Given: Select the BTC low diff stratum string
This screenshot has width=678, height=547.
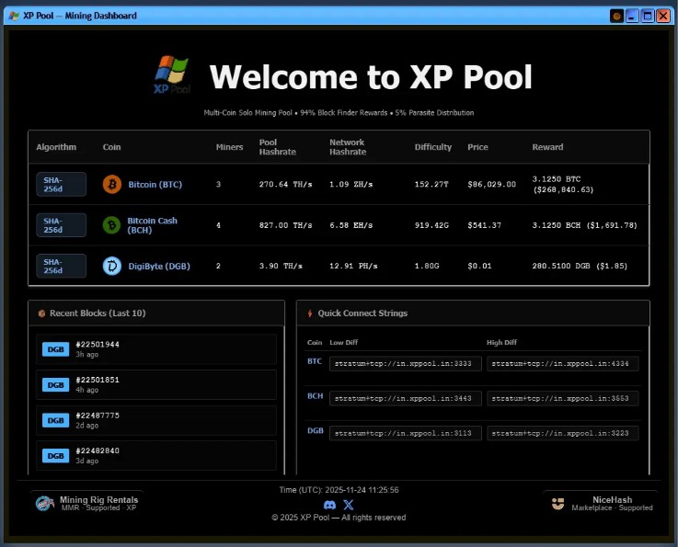Looking at the screenshot, I should [405, 364].
